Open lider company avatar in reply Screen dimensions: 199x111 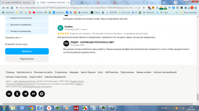tap(66, 44)
